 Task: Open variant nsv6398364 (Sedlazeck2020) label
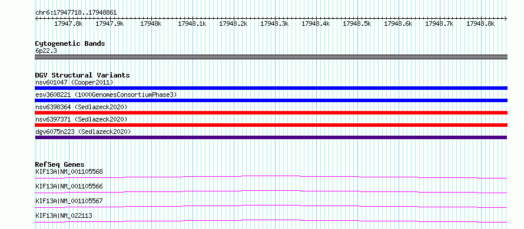[x=81, y=107]
